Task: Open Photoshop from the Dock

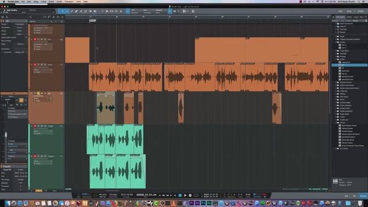Action: click(x=203, y=203)
